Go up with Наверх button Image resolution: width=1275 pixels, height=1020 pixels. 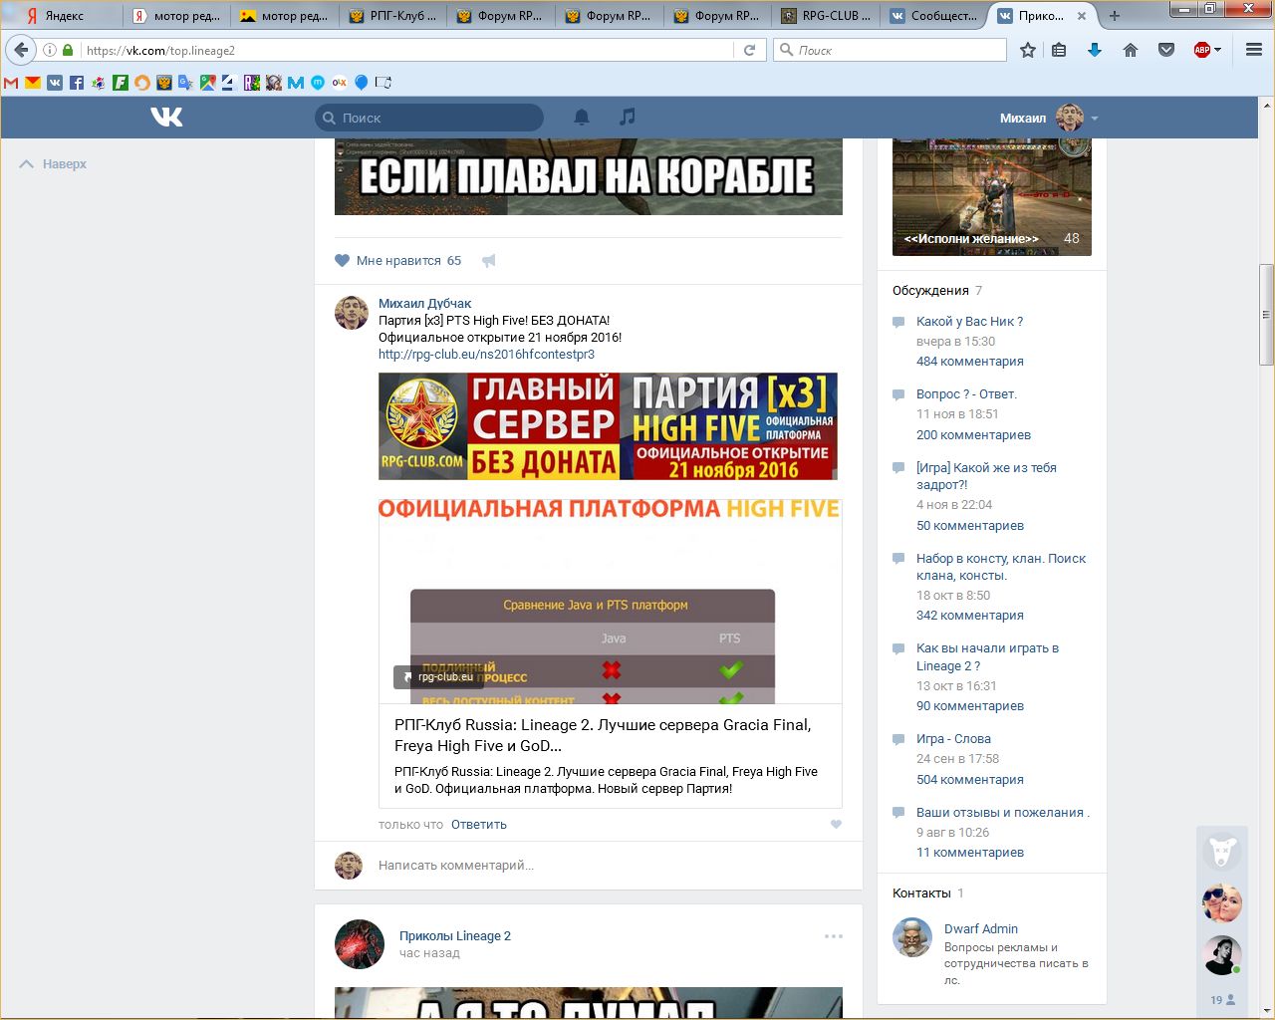coord(54,164)
